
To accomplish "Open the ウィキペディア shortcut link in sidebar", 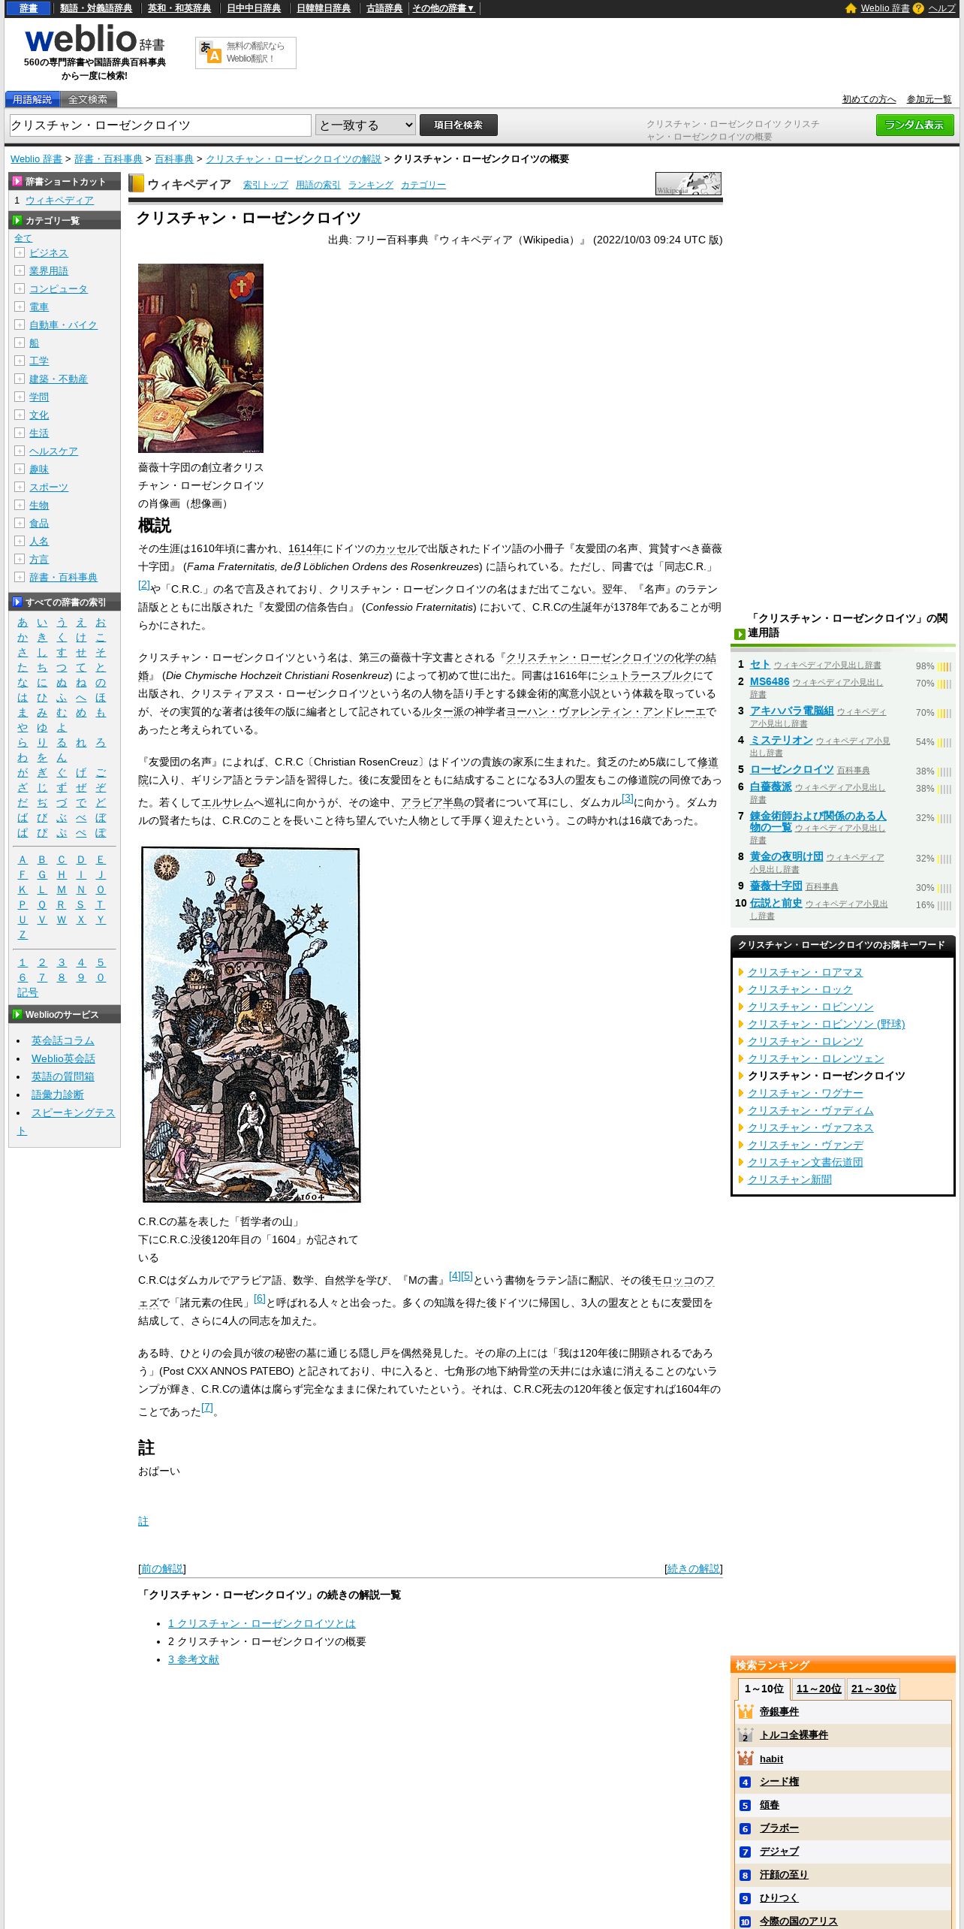I will point(60,201).
